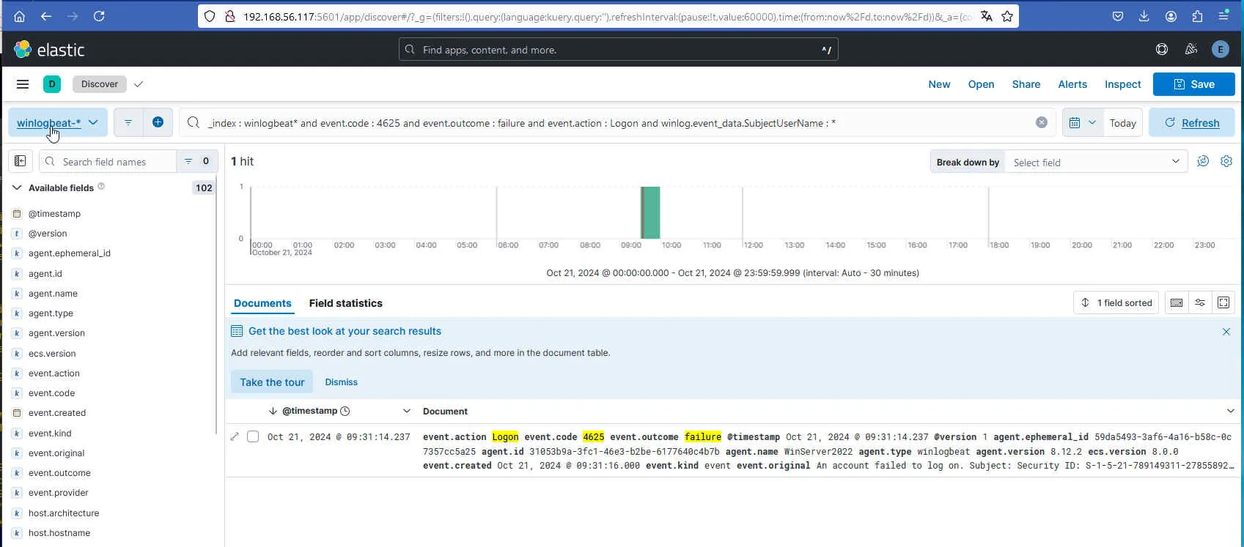This screenshot has width=1244, height=547.
Task: Bookmark this page with star icon
Action: point(1007,16)
